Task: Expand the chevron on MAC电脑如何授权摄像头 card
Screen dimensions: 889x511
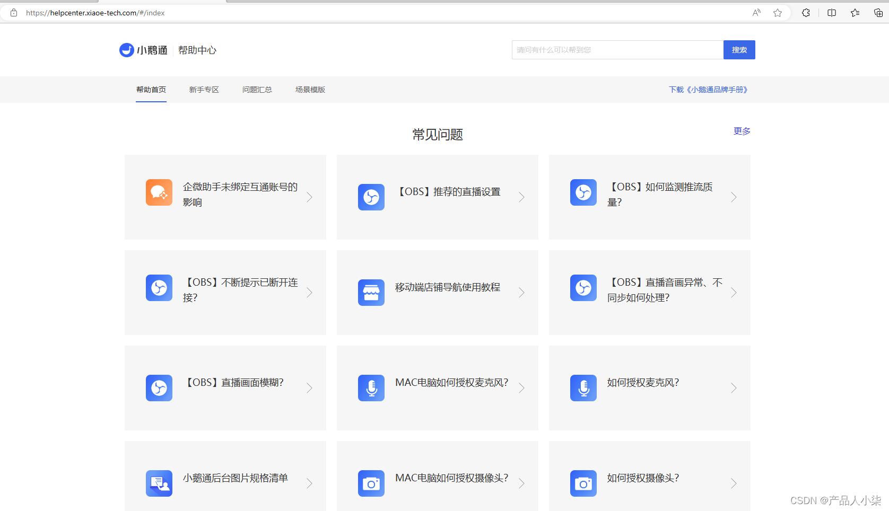Action: pyautogui.click(x=522, y=483)
